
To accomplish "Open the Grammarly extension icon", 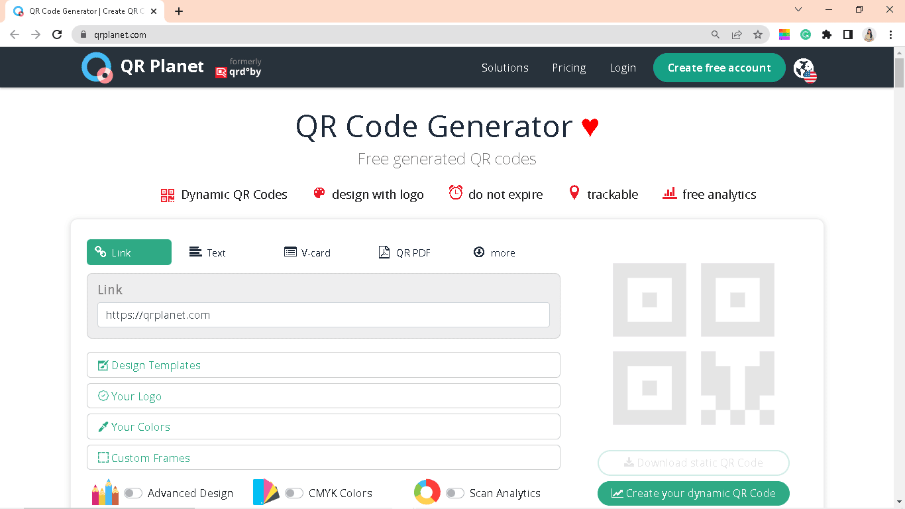I will (x=806, y=34).
